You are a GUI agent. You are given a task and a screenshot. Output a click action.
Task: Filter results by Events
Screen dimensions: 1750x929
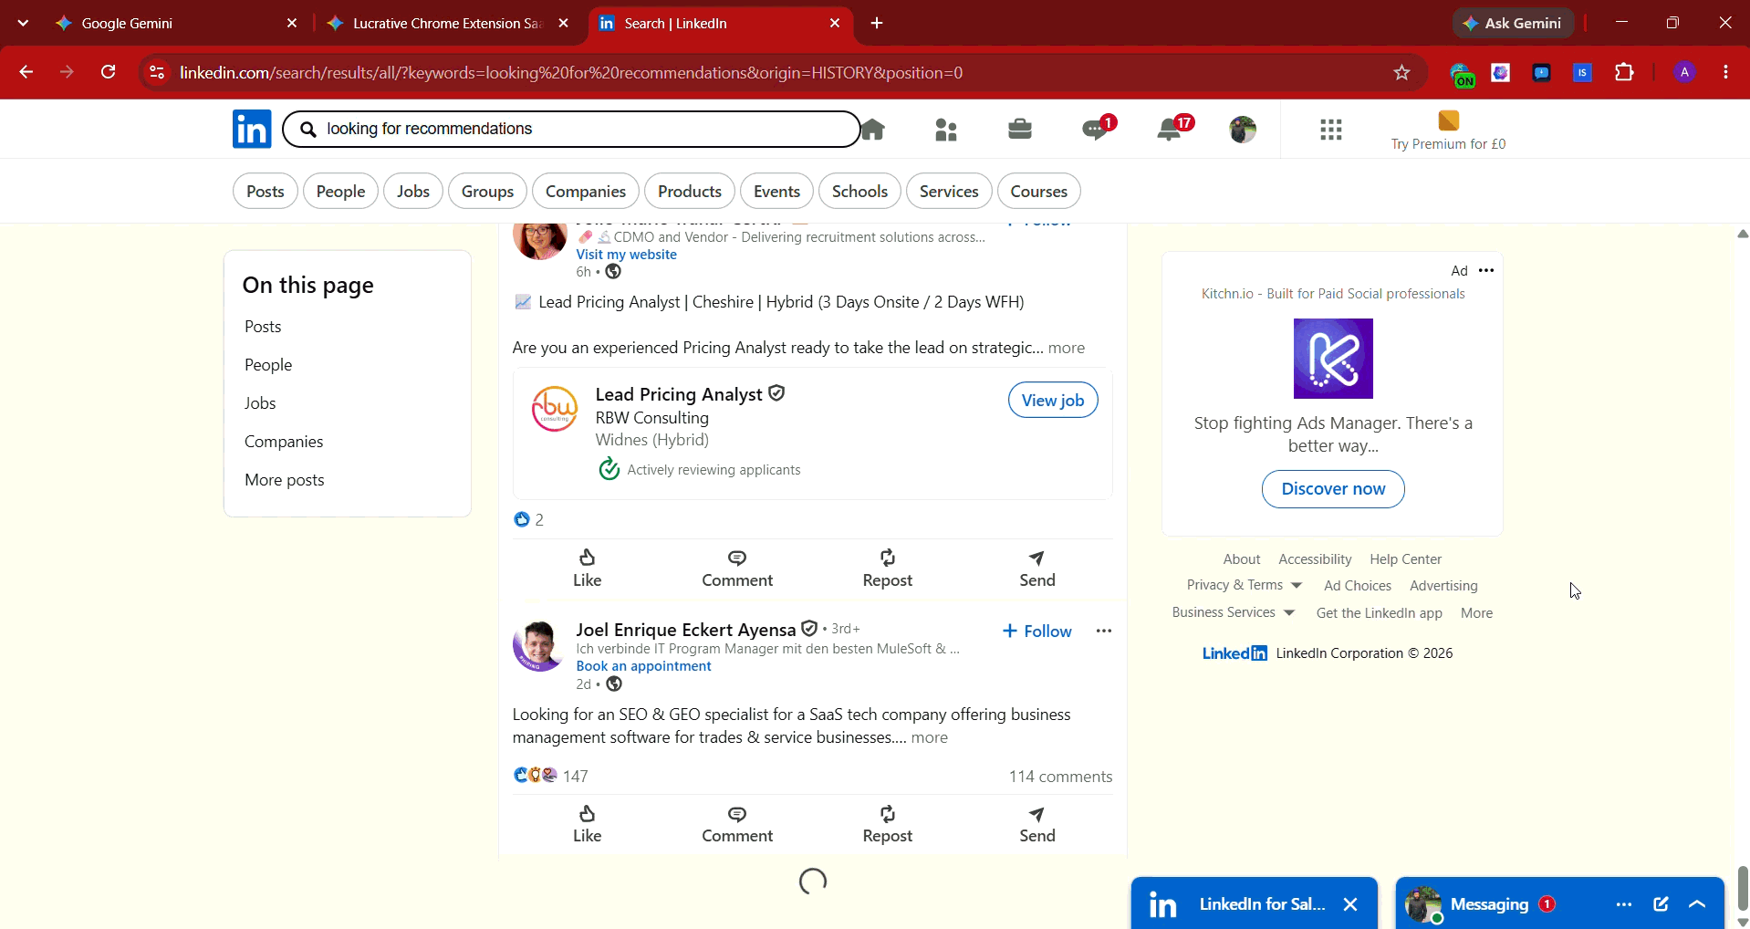tap(777, 191)
